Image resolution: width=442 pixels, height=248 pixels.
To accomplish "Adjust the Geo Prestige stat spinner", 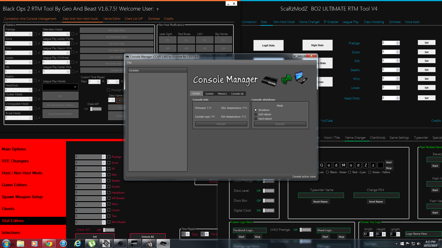I will [x=31, y=34].
